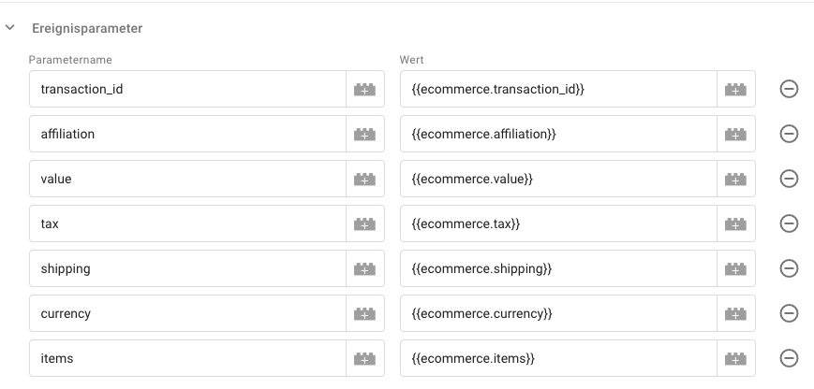Image resolution: width=814 pixels, height=389 pixels.
Task: Remove the transaction_id parameter row
Action: click(789, 89)
